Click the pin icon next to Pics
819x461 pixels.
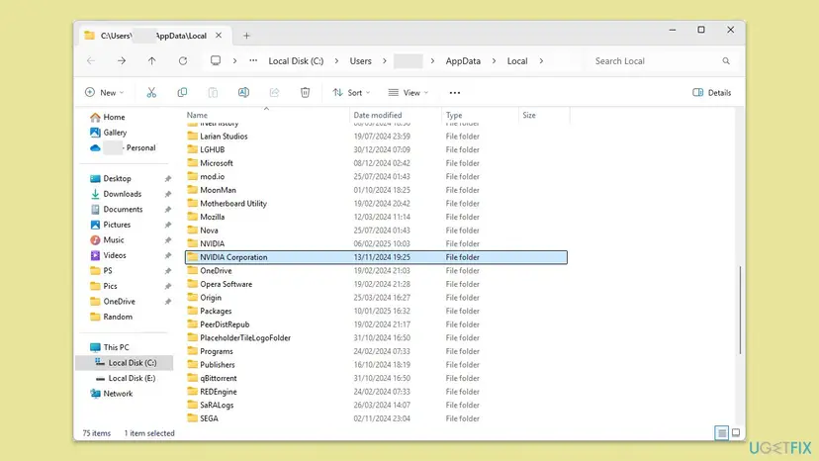[168, 286]
